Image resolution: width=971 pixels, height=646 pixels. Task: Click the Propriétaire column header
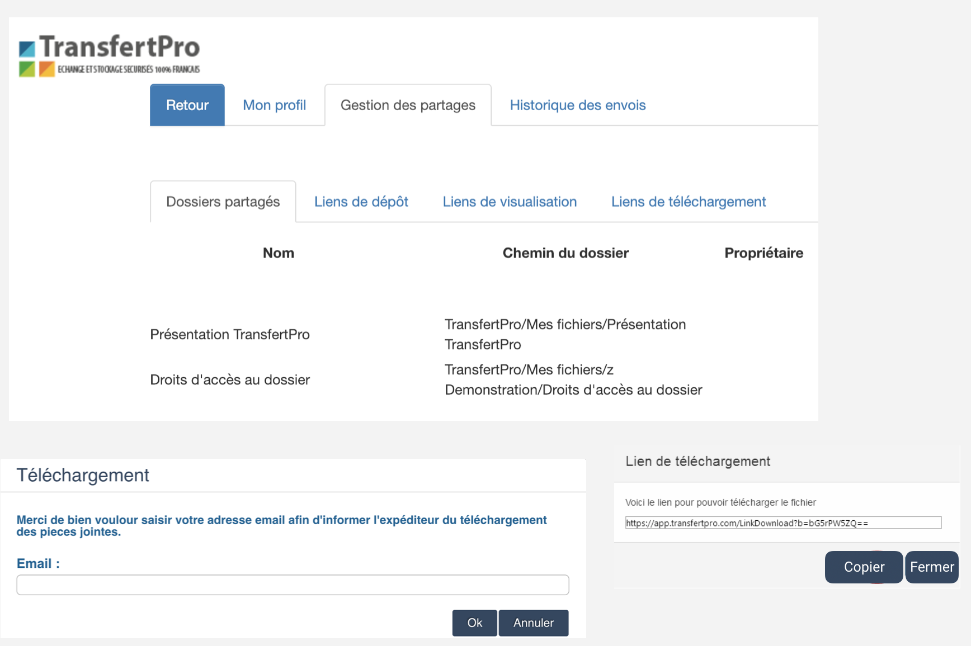763,253
